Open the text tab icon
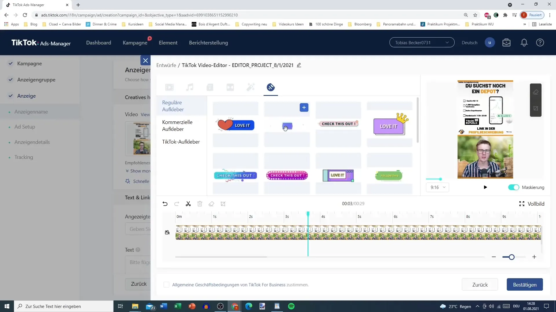Image resolution: width=556 pixels, height=312 pixels. pyautogui.click(x=210, y=87)
